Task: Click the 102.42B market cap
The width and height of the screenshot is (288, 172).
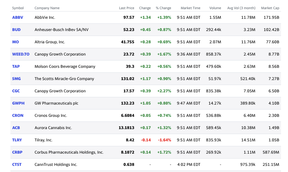Action: coord(271,29)
